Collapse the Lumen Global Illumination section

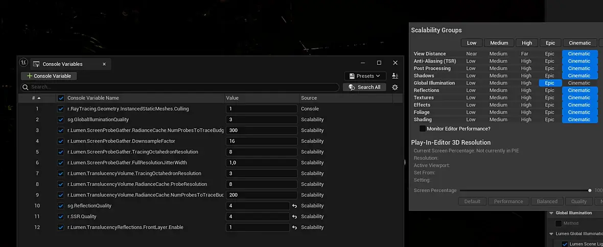tap(551, 234)
